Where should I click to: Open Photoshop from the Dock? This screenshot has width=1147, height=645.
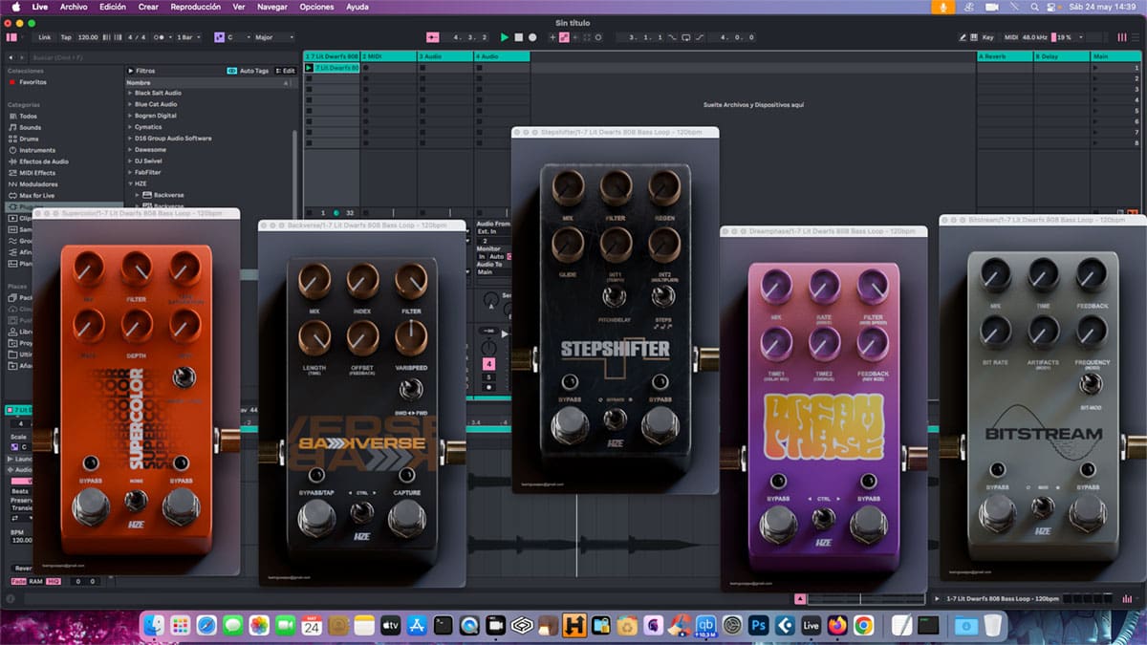pos(758,625)
